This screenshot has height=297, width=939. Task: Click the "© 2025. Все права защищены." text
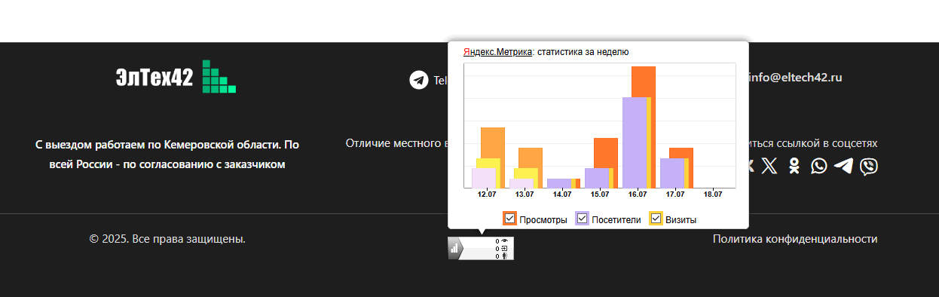(x=167, y=239)
